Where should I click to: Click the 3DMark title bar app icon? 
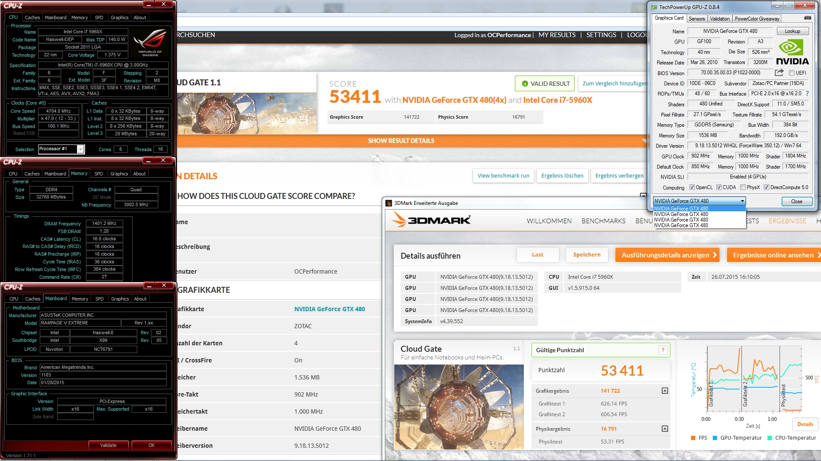coord(389,203)
